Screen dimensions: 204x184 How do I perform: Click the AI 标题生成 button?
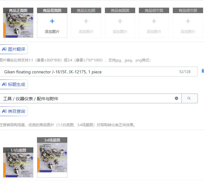pyautogui.click(x=14, y=84)
